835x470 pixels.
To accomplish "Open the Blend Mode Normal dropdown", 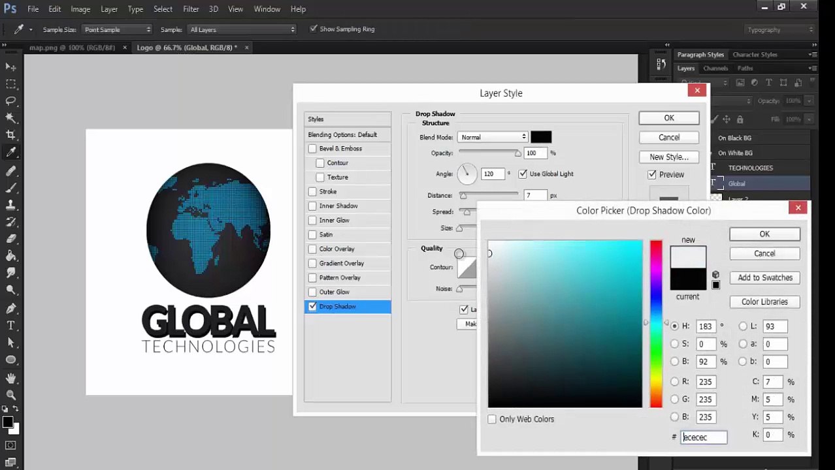I will pos(493,137).
